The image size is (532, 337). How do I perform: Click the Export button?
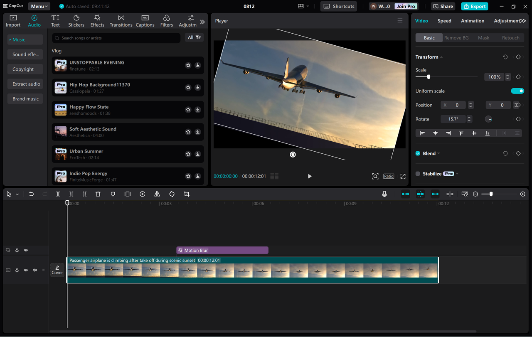[x=474, y=6]
